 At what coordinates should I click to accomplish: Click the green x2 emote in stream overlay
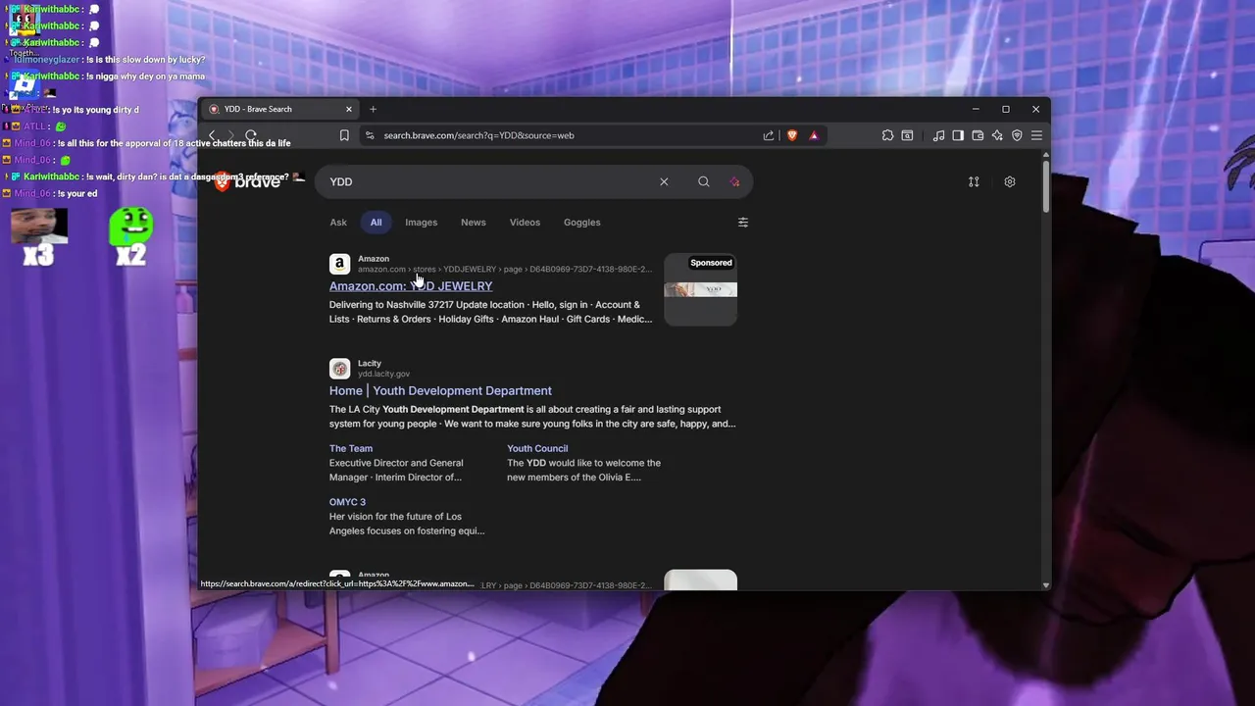(130, 236)
